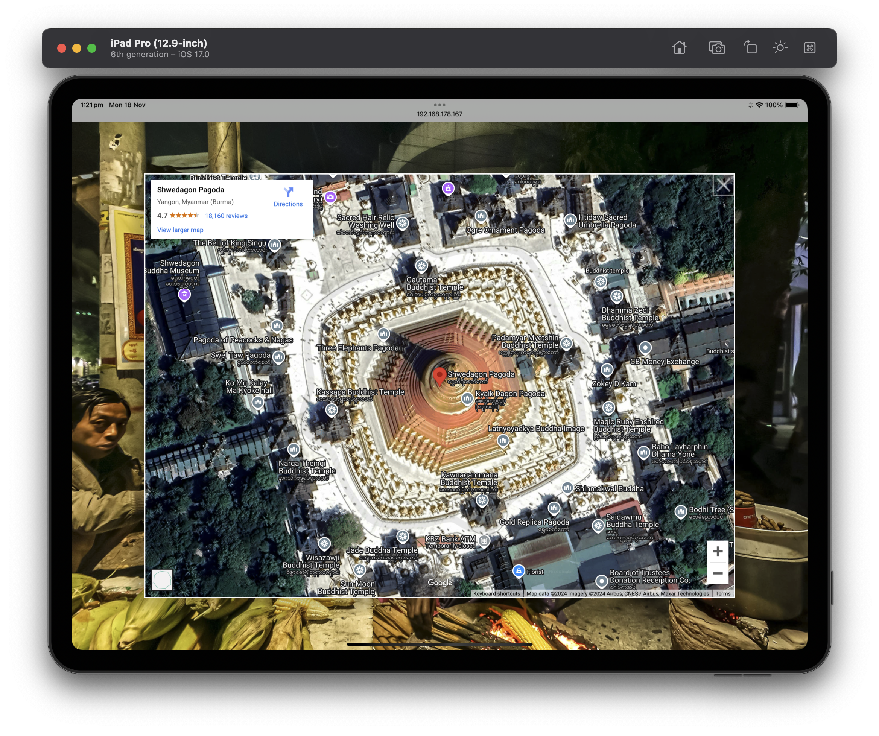Screen dimensions: 879x736
Task: Toggle appearance with the sun icon
Action: 780,47
